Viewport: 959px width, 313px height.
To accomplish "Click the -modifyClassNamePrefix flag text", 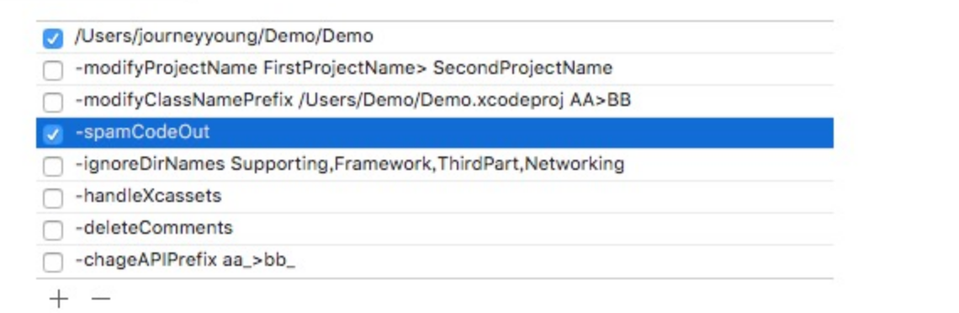I will click(183, 100).
